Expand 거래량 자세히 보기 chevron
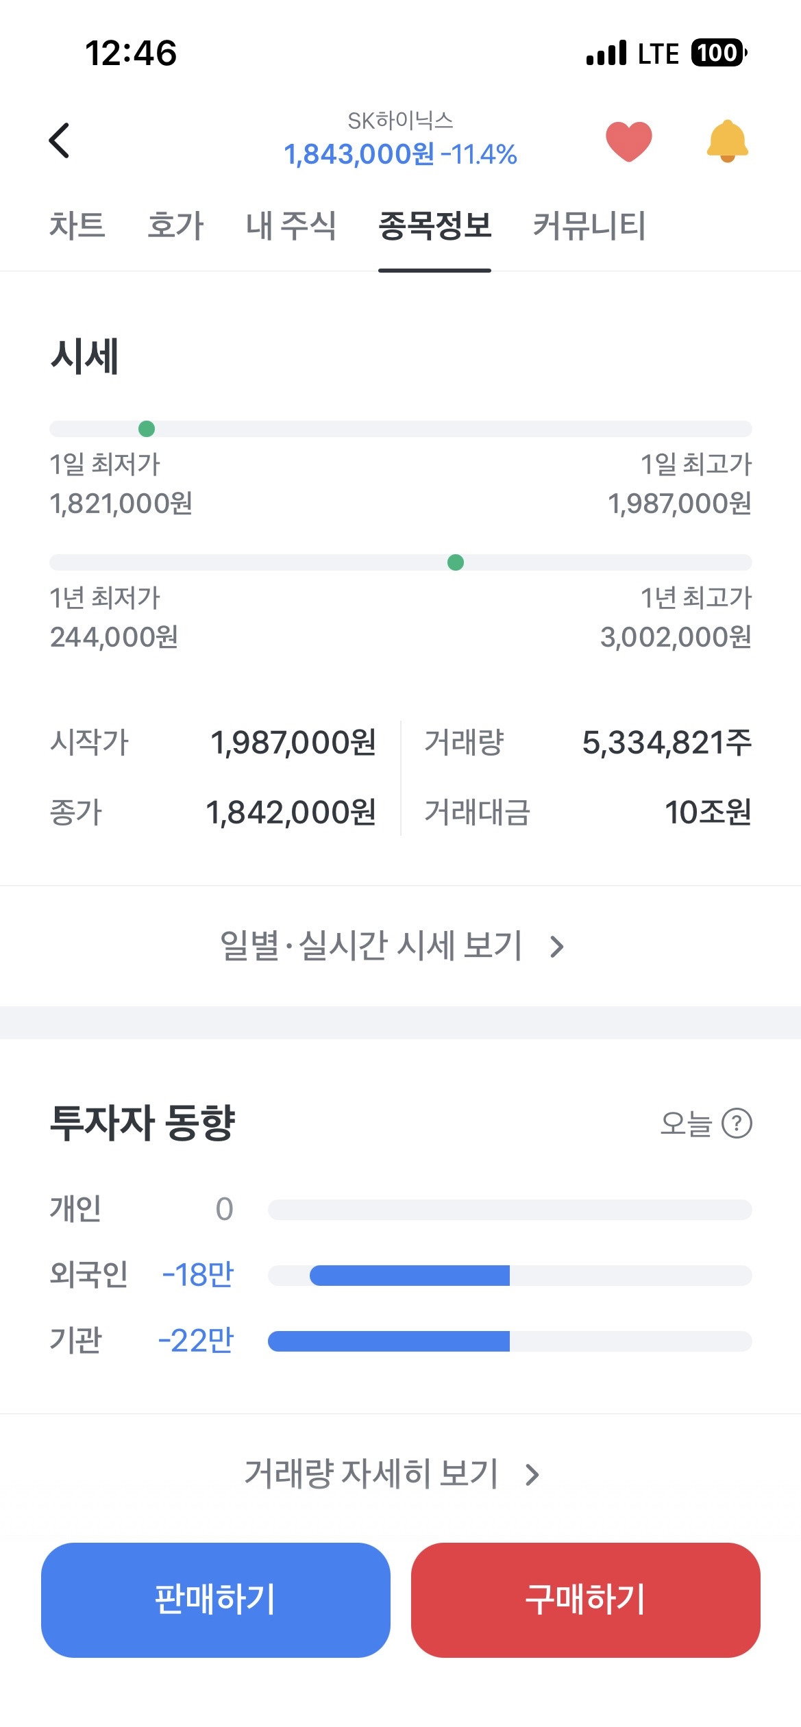801x1727 pixels. [532, 1475]
